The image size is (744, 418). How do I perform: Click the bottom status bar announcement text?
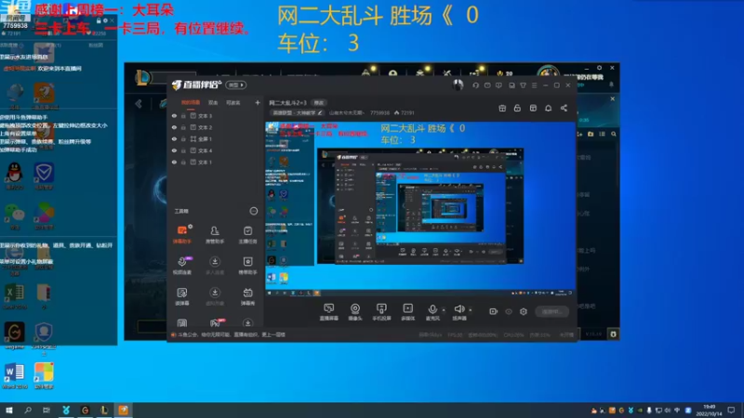click(x=232, y=334)
